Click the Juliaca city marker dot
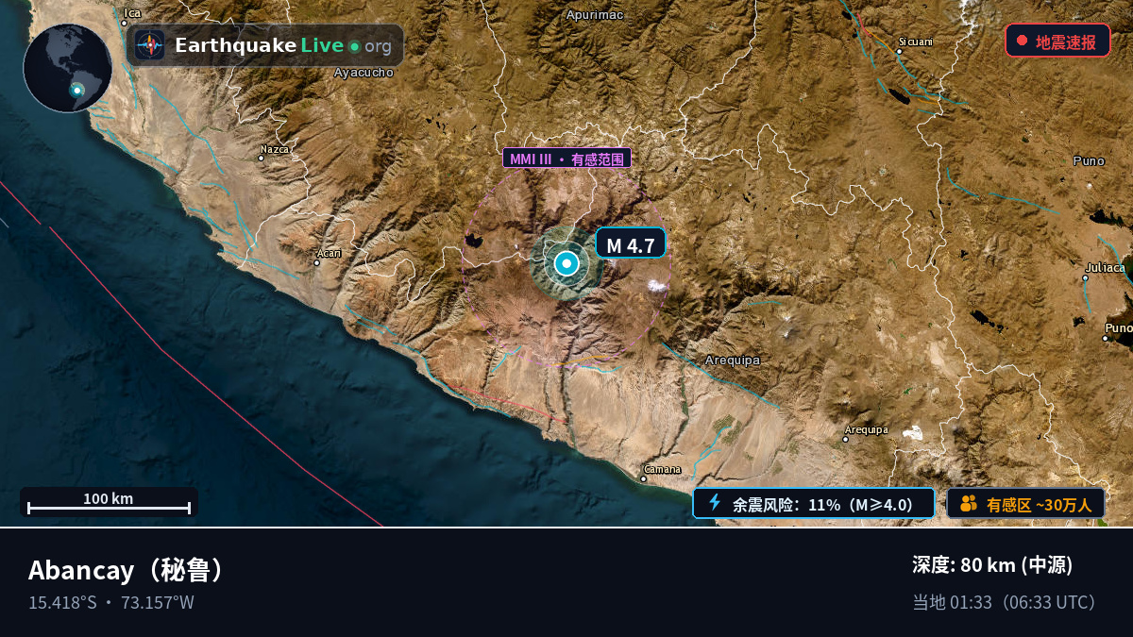 click(1085, 277)
